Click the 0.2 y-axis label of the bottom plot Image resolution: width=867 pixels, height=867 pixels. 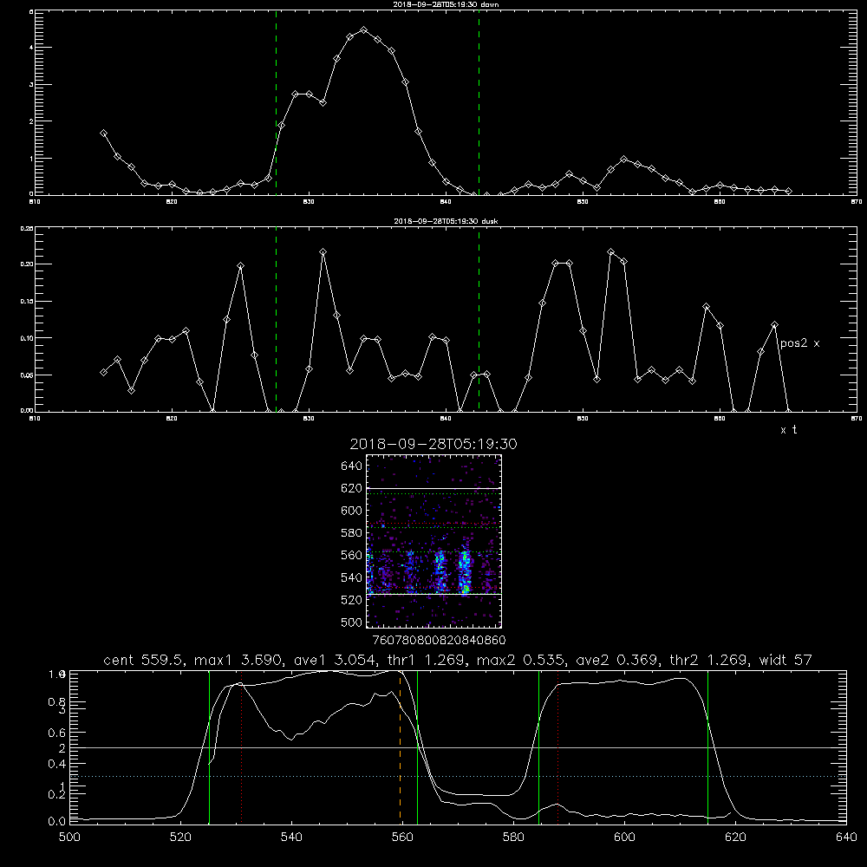[x=57, y=794]
